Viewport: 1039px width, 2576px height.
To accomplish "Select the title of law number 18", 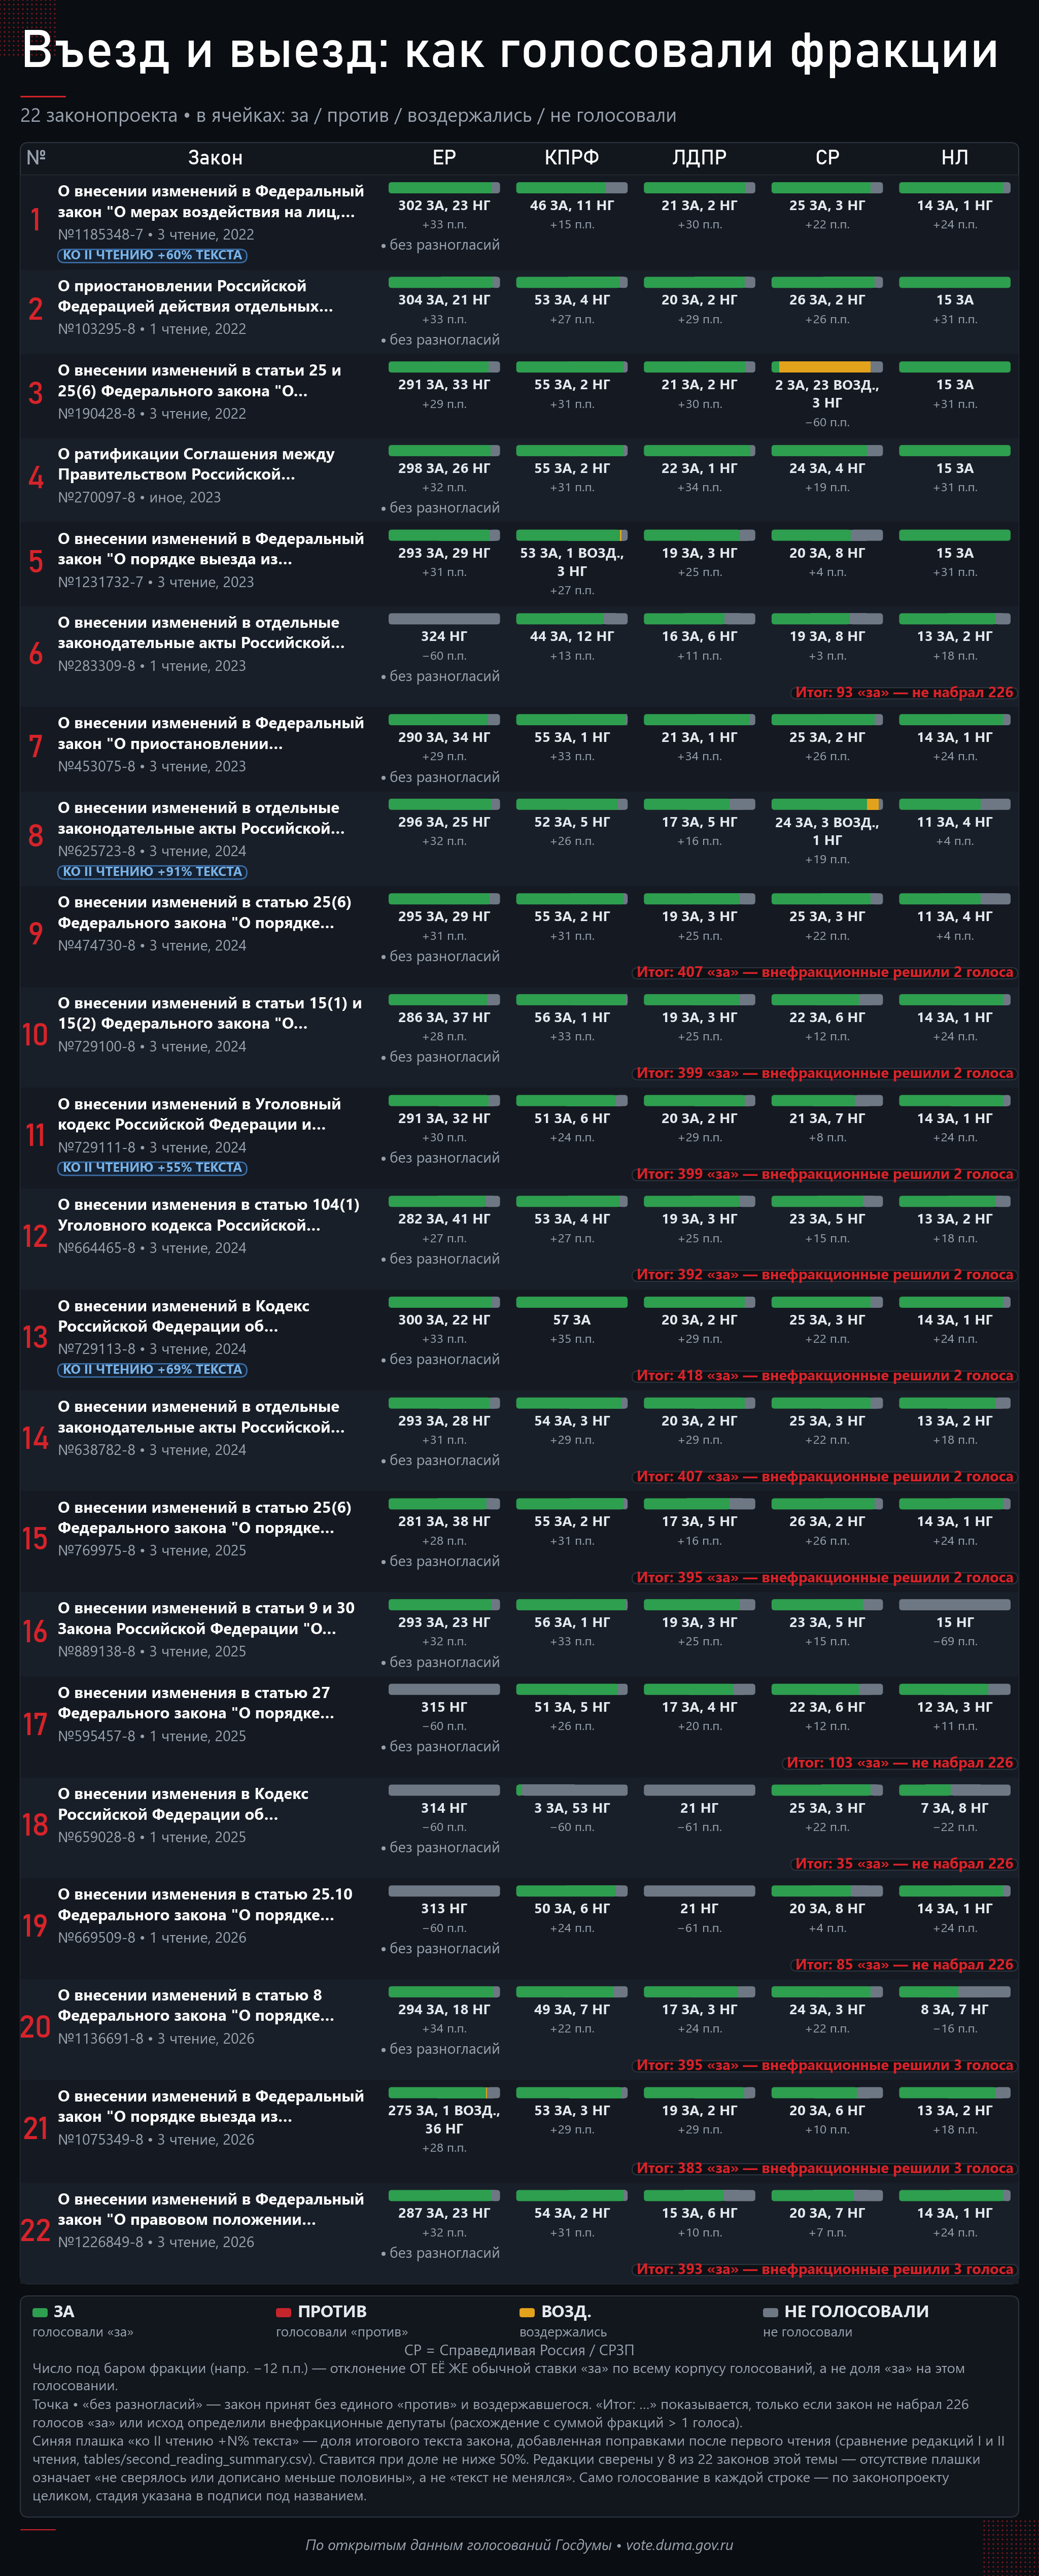I will [183, 1804].
